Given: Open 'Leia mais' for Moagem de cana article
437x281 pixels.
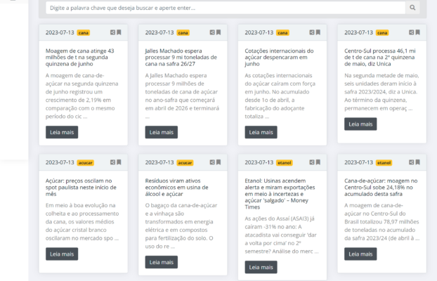Looking at the screenshot, I should 62,132.
